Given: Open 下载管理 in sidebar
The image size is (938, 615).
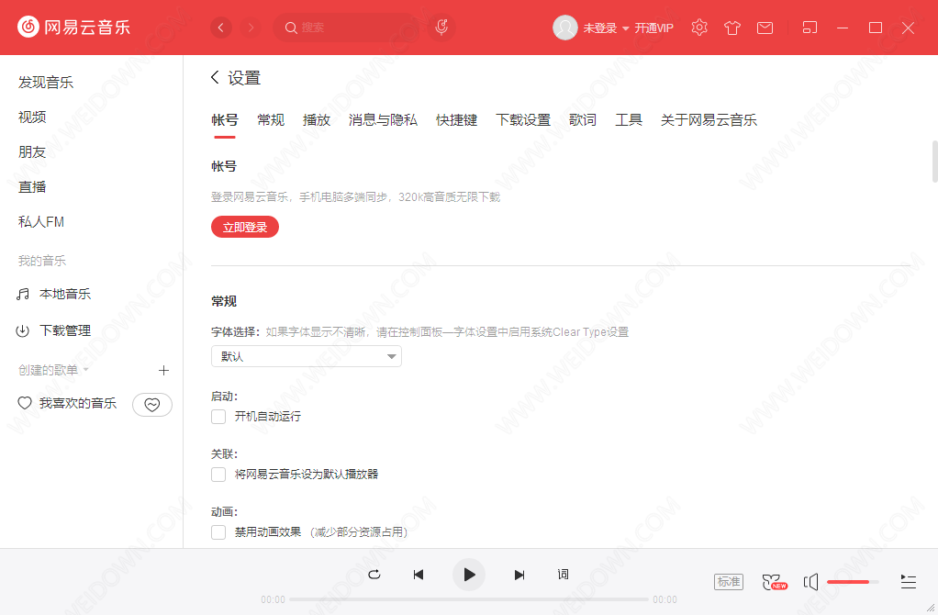Looking at the screenshot, I should pyautogui.click(x=54, y=330).
